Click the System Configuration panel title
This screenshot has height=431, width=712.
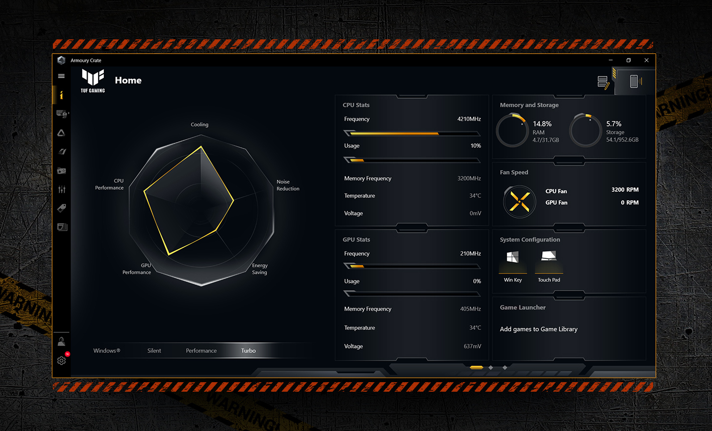530,240
